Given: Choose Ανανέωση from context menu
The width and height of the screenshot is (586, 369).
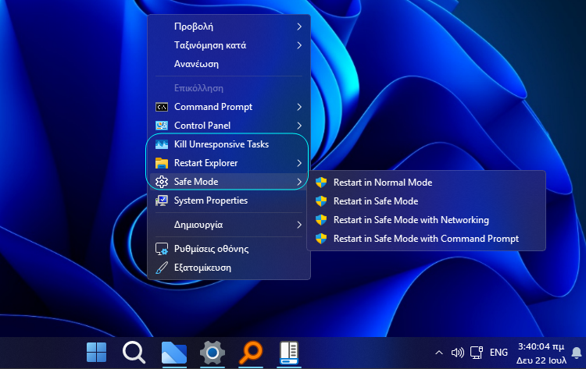Looking at the screenshot, I should click(229, 64).
